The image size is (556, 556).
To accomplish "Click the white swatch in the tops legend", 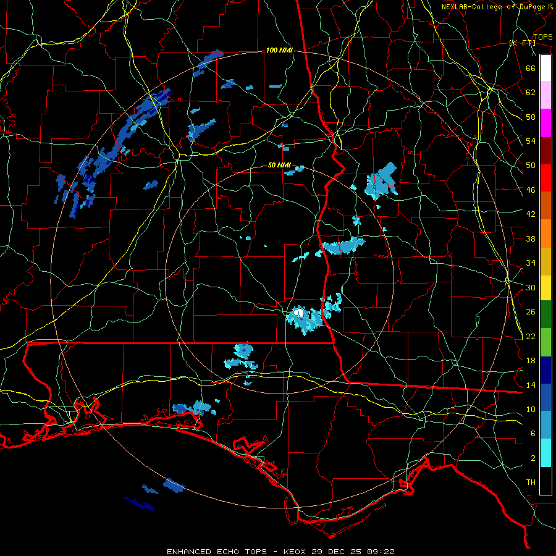I will [x=545, y=68].
